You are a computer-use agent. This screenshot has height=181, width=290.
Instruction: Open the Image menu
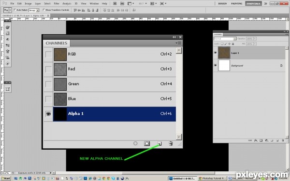(28, 3)
